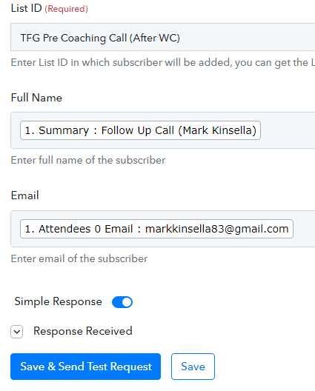This screenshot has height=391, width=315.
Task: Click the empty area of the Full Name field
Action: click(x=287, y=130)
